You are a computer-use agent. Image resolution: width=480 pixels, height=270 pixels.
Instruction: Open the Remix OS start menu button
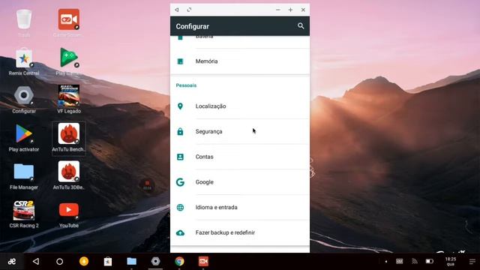[x=12, y=262]
